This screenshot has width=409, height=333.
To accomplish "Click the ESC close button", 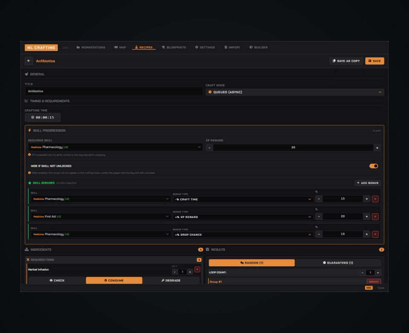I will (369, 288).
